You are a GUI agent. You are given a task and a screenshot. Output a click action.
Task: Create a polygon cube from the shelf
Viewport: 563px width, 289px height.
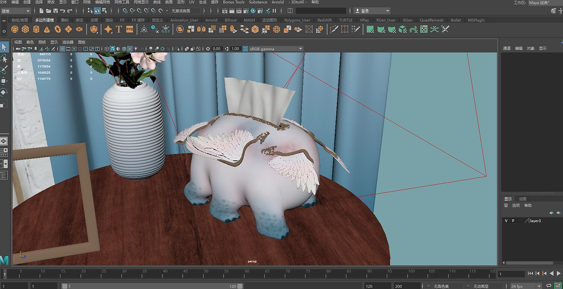point(26,29)
